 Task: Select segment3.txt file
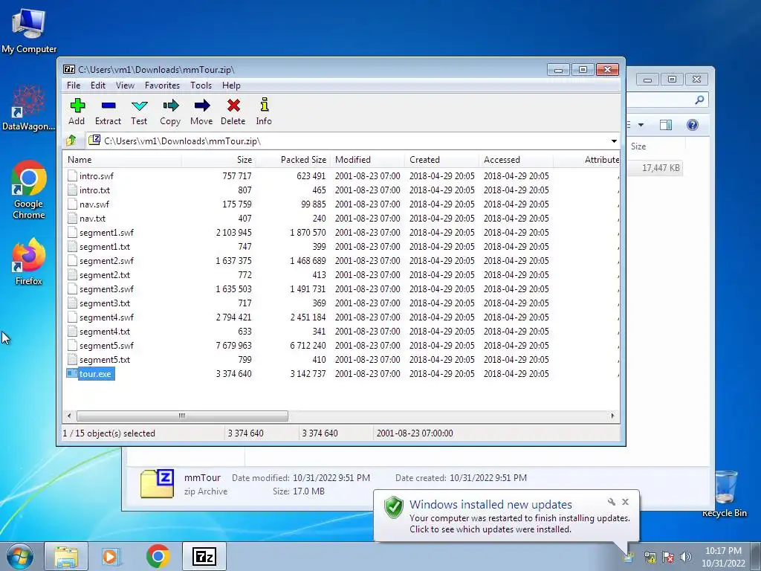click(x=105, y=303)
